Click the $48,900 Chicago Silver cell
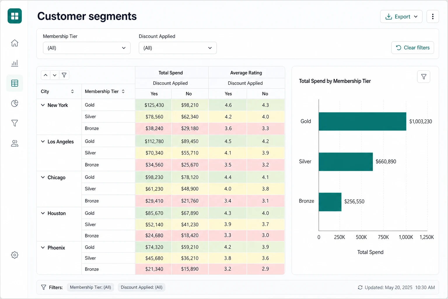Viewport: 448px width, 299px height. pos(190,189)
